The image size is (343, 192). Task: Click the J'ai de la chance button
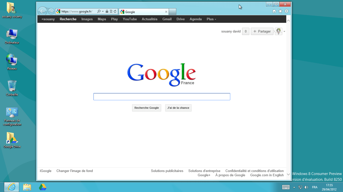tap(178, 108)
